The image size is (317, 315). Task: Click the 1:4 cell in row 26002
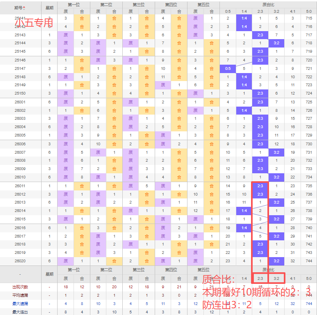point(244,110)
